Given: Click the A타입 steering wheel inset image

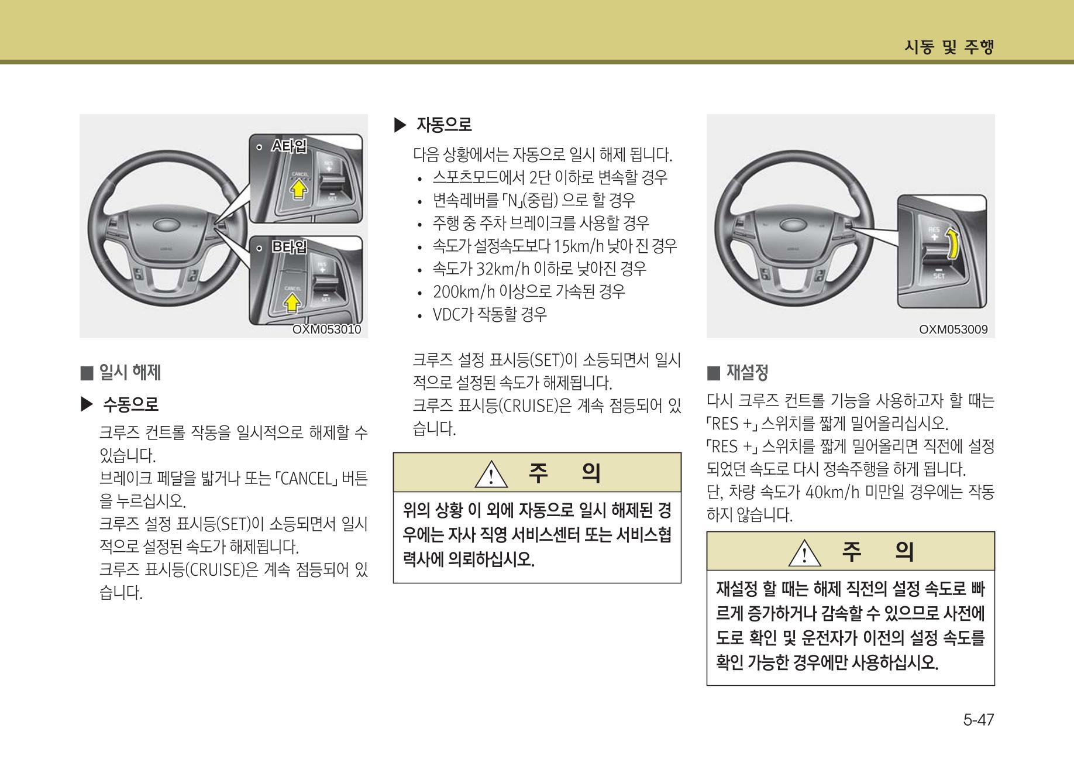Looking at the screenshot, I should tap(306, 178).
